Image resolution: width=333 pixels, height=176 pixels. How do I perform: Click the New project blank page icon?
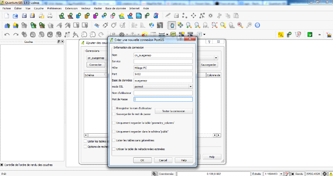(6, 16)
